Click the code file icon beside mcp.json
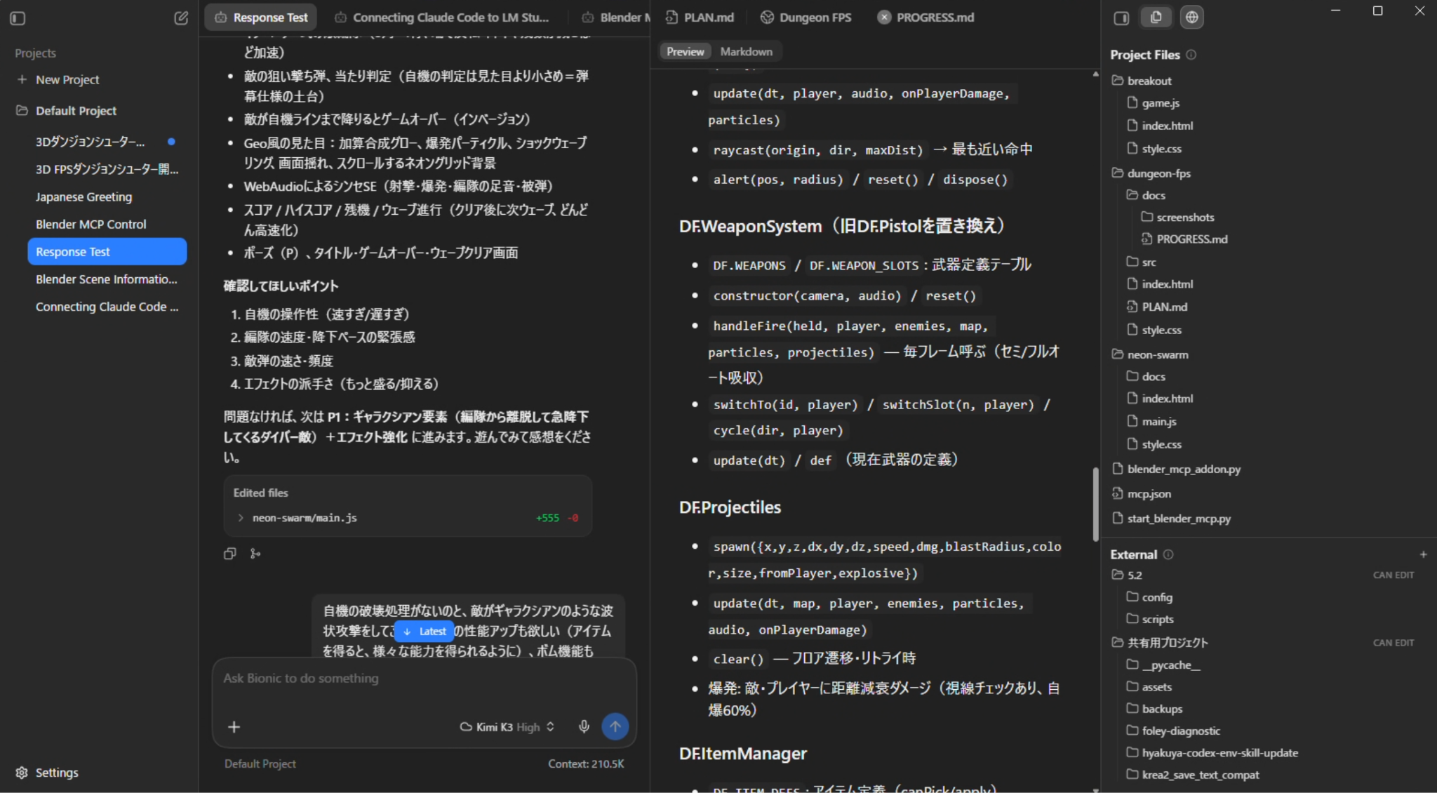The height and width of the screenshot is (793, 1437). click(x=1118, y=493)
